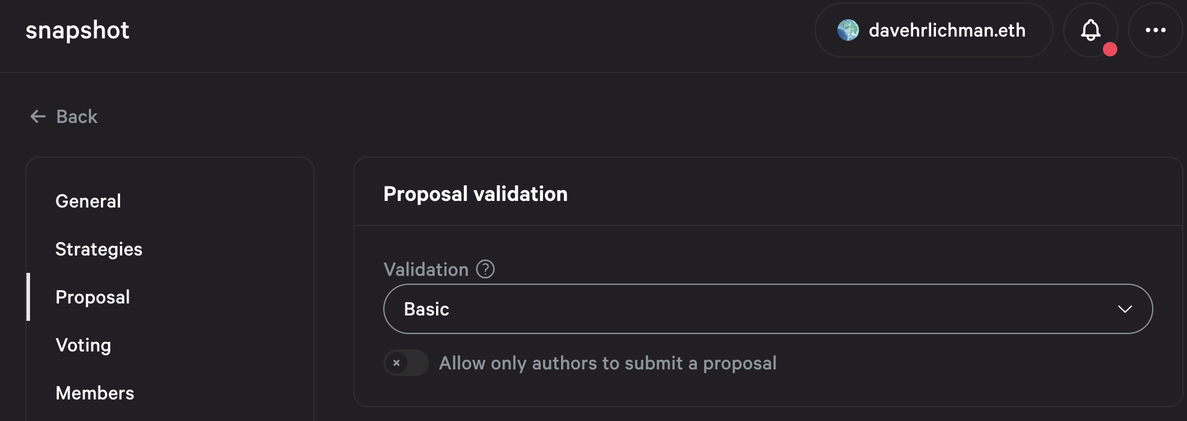Open the notifications bell
The width and height of the screenshot is (1187, 421).
1090,30
